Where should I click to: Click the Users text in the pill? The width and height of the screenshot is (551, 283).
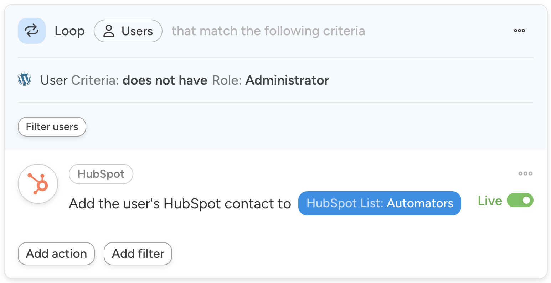(137, 31)
